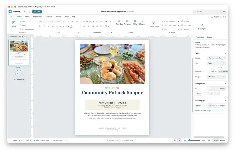Collapse the Background section
The image size is (235, 152).
click(x=225, y=84)
